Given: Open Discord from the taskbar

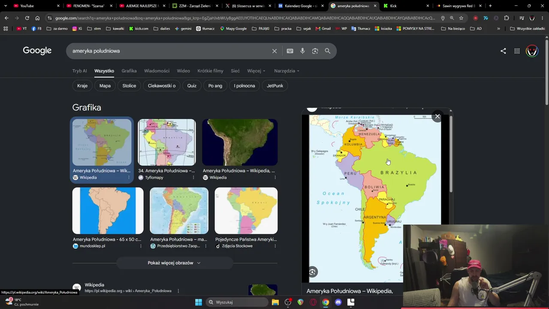Looking at the screenshot, I should coord(338,302).
